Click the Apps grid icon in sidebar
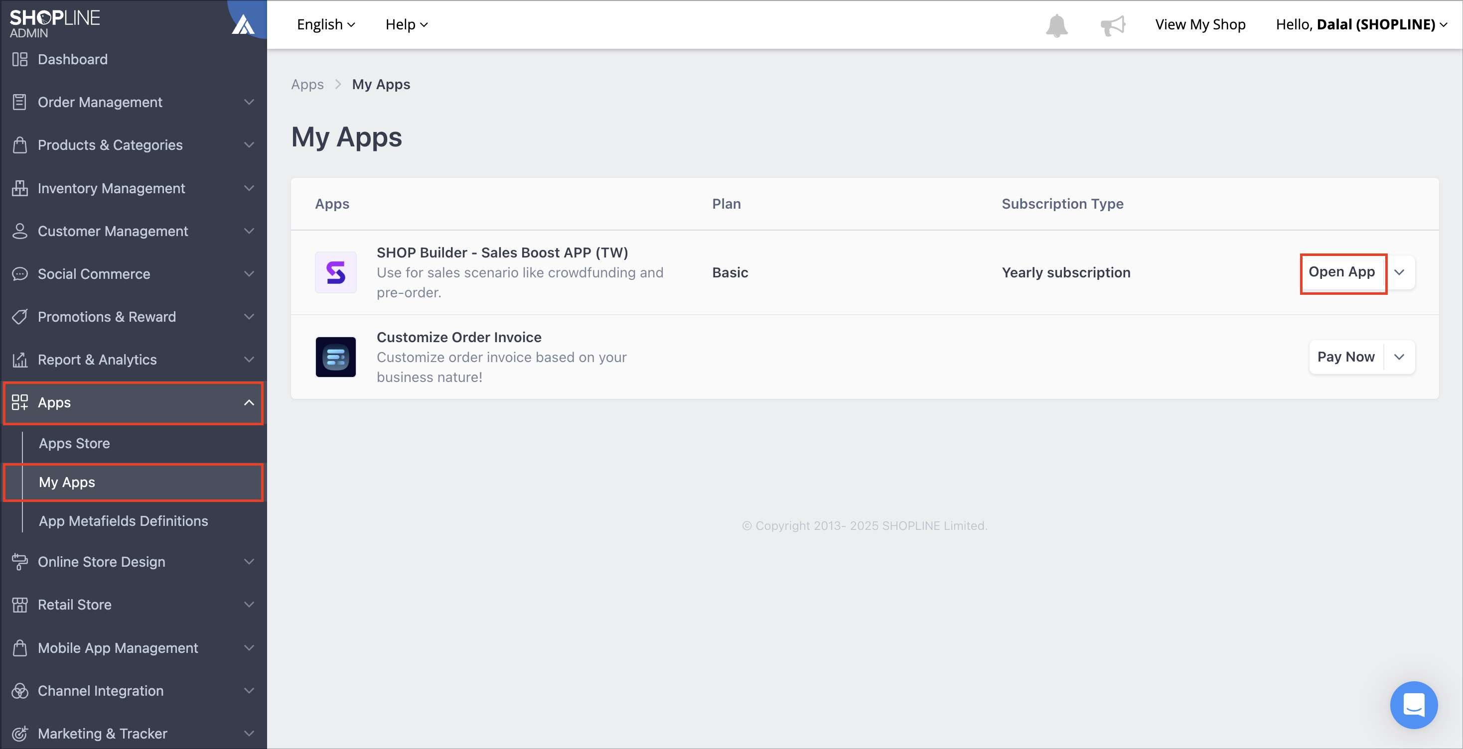 20,402
